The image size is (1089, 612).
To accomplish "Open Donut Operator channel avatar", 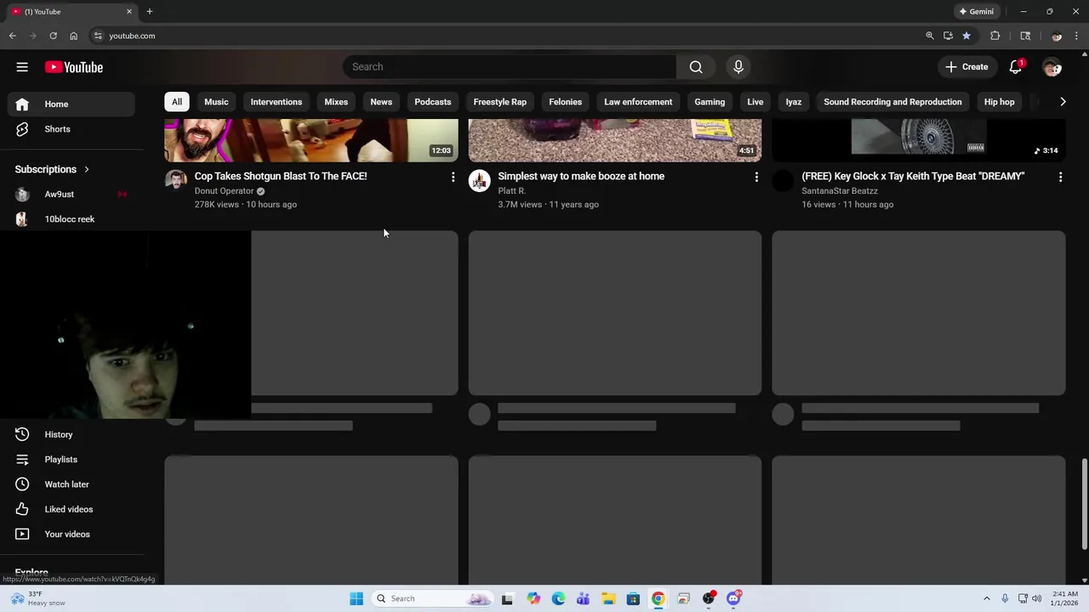I will [x=176, y=180].
